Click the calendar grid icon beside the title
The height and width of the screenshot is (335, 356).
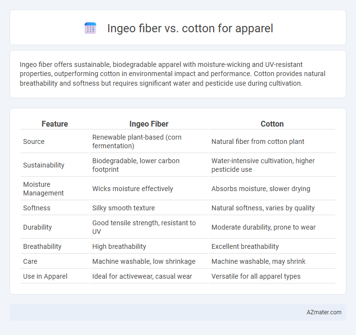pyautogui.click(x=90, y=28)
